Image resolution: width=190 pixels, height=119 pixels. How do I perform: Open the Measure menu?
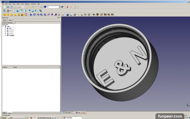tap(27, 4)
